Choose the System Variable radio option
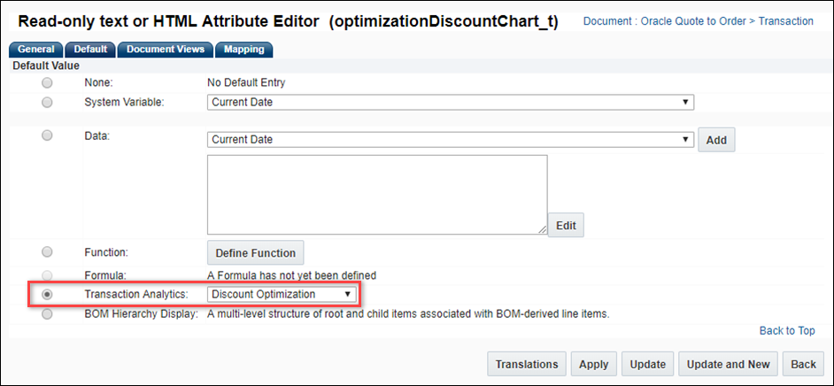The height and width of the screenshot is (386, 834). click(x=47, y=102)
